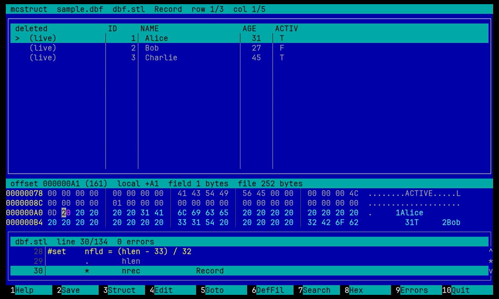Click age value 31 in Alice's row
499x299 pixels.
pyautogui.click(x=256, y=38)
